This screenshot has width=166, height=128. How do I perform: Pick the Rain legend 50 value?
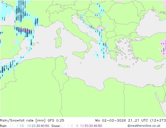(47, 126)
